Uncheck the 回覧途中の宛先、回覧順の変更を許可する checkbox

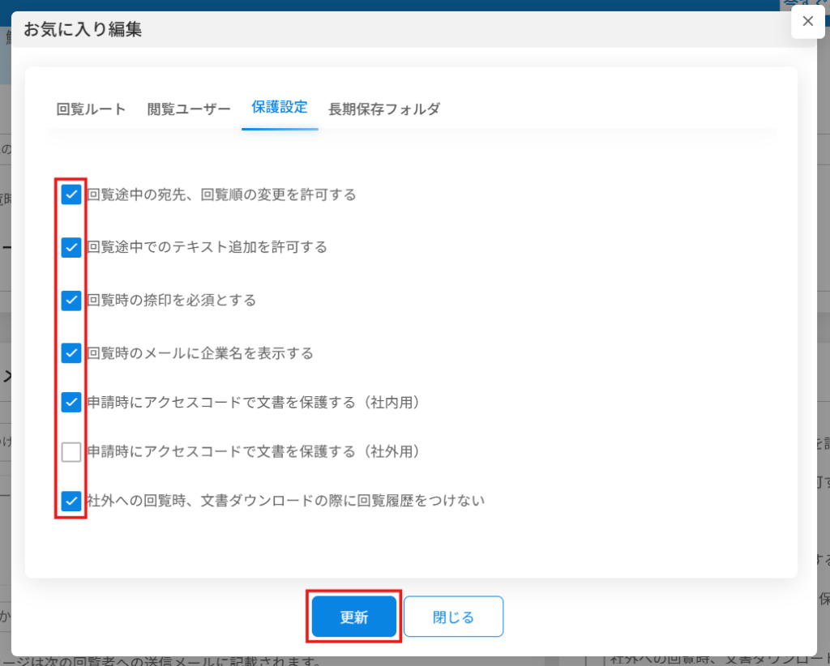pyautogui.click(x=71, y=194)
